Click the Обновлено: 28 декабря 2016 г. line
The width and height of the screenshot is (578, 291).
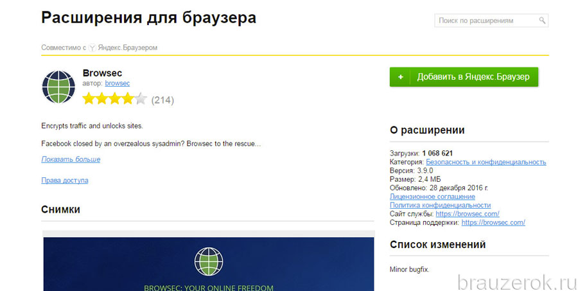pos(439,188)
